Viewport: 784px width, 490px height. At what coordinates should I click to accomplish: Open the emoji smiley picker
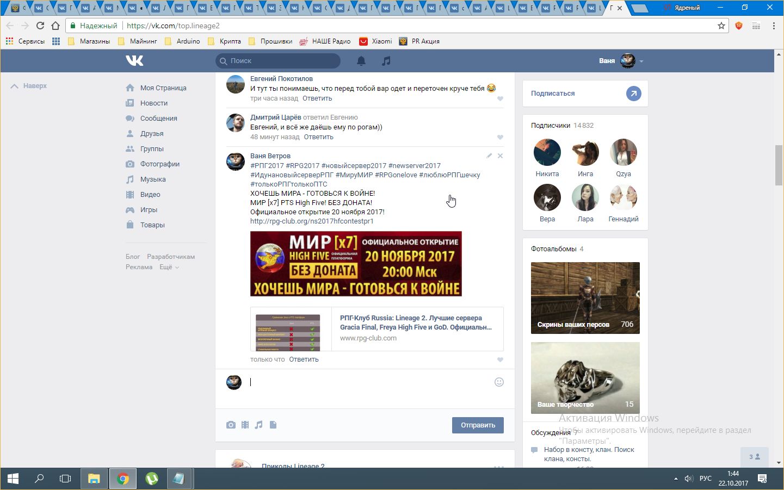[x=499, y=382]
